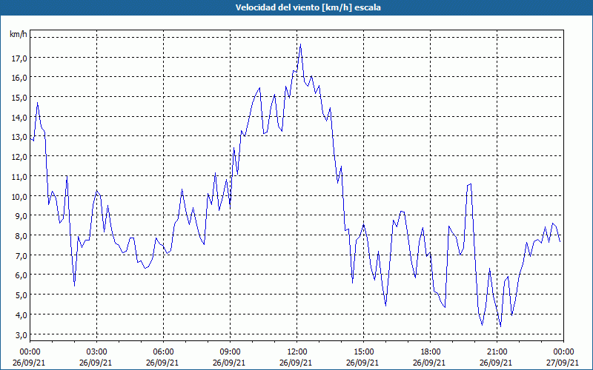
Task: Pick the '15:00' time label
Action: (363, 352)
